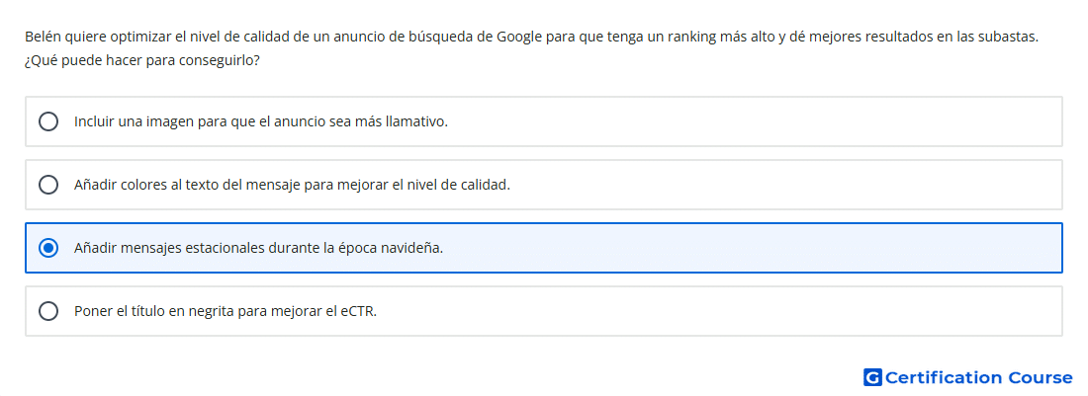This screenshot has width=1088, height=396.
Task: Select the radio button for 'Incluir una imagen'
Action: point(48,121)
